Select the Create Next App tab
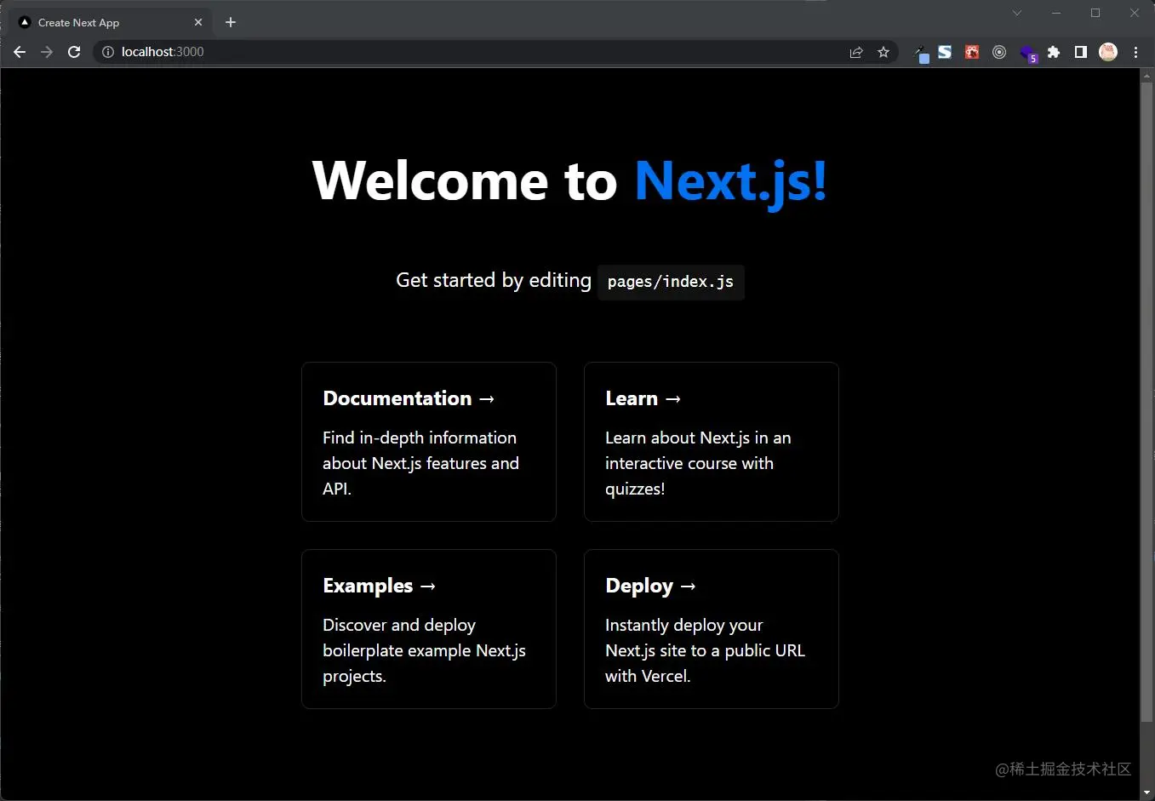 coord(109,22)
